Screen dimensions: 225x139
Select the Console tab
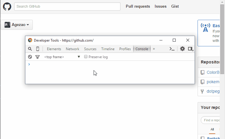click(x=142, y=49)
